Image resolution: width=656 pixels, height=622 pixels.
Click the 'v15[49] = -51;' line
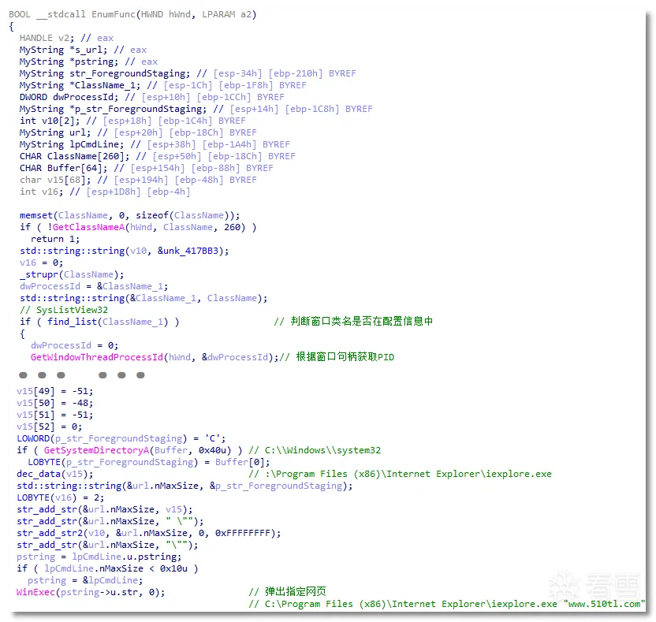[55, 392]
